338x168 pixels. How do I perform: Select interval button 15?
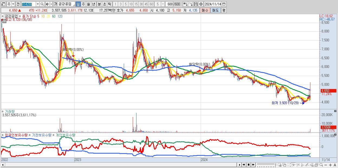pos(136,4)
